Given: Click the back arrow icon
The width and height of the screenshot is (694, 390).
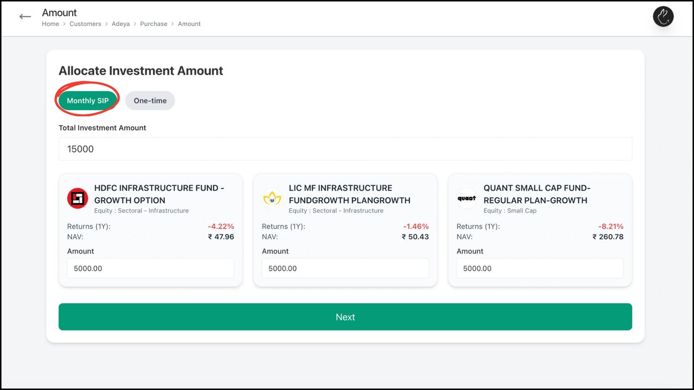Looking at the screenshot, I should pyautogui.click(x=25, y=17).
